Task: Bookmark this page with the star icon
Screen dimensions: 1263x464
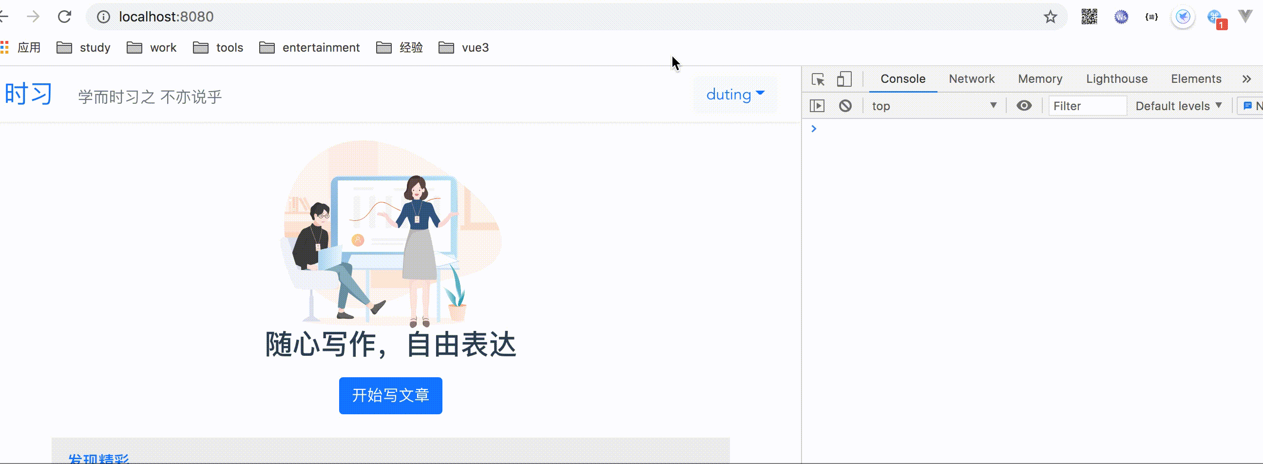Action: (x=1050, y=17)
